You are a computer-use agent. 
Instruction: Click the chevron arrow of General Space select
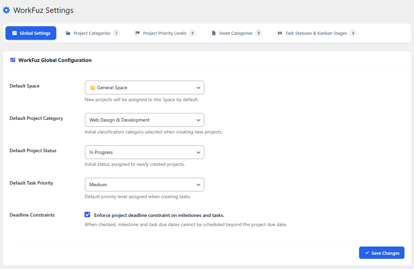[198, 88]
